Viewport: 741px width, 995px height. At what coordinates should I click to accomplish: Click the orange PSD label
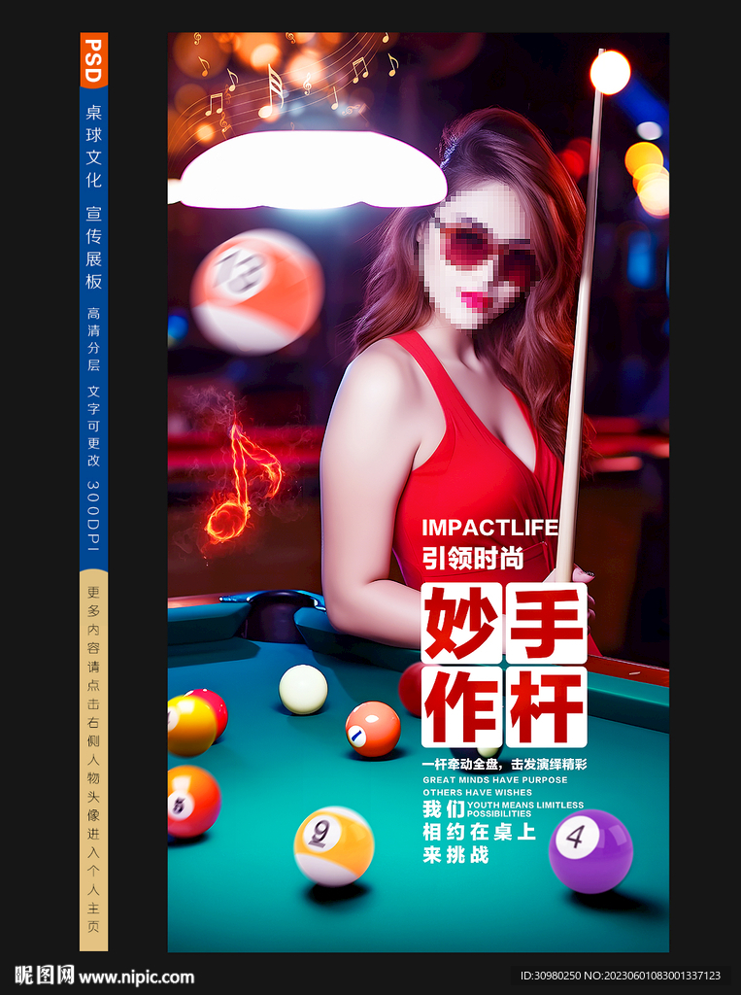pos(93,60)
